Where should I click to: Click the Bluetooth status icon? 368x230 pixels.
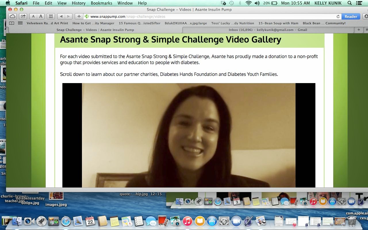tap(240, 3)
